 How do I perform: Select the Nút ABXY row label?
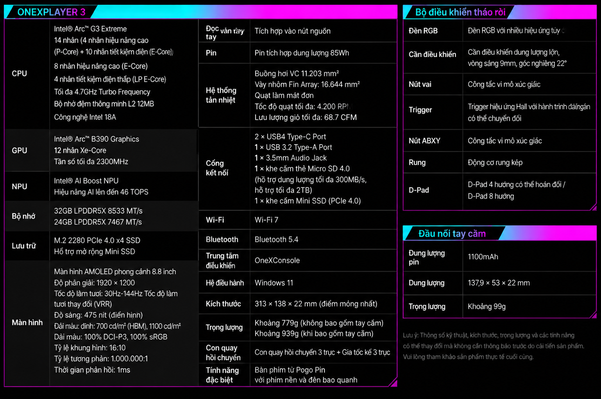tap(424, 141)
